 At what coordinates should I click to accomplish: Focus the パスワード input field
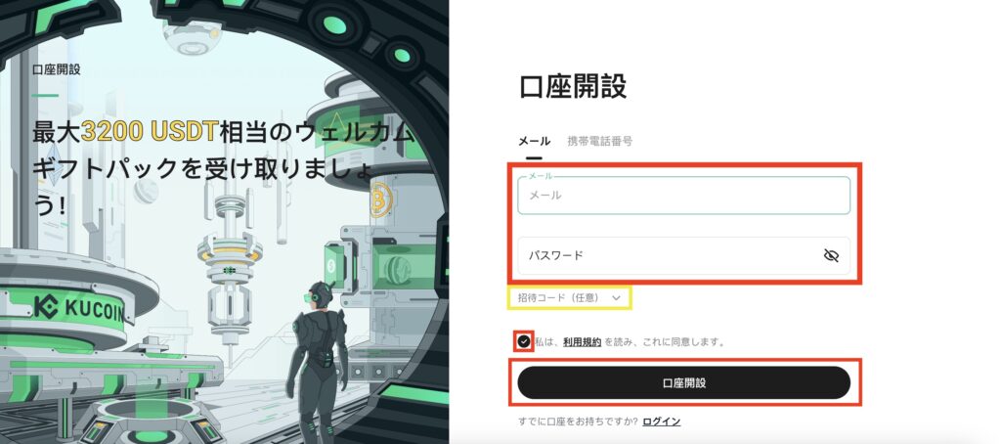(x=683, y=255)
